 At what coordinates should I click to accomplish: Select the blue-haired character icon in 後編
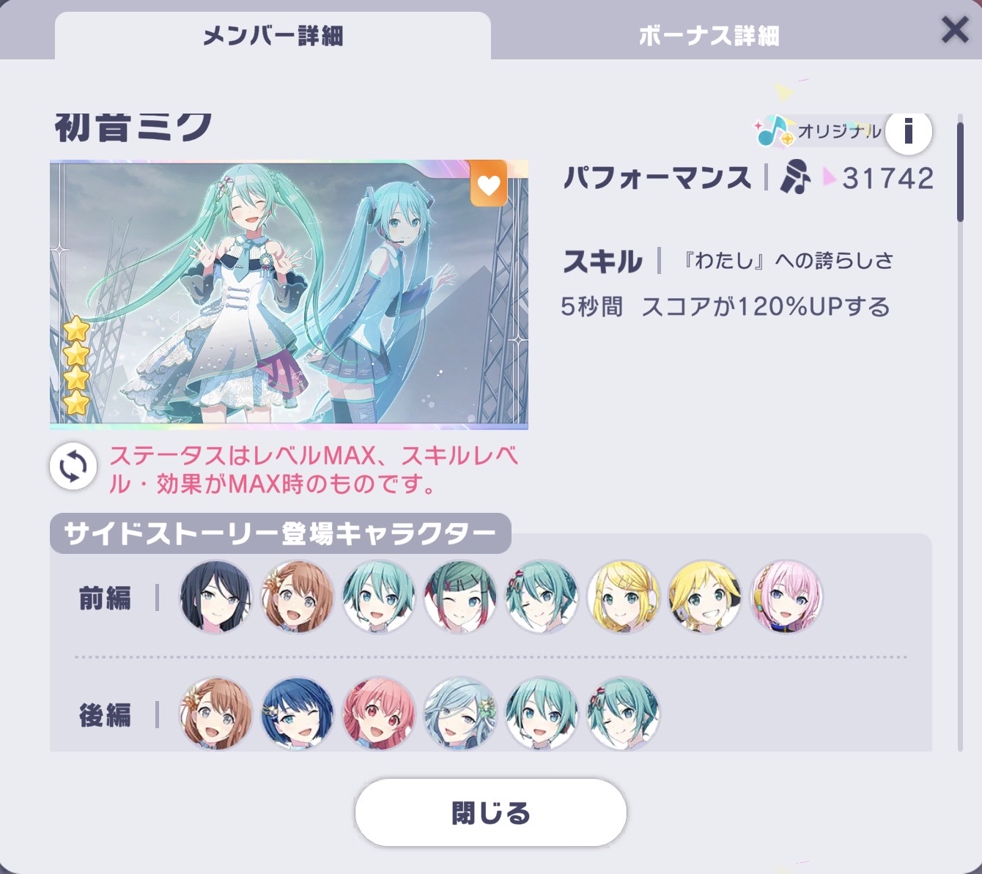coord(298,713)
